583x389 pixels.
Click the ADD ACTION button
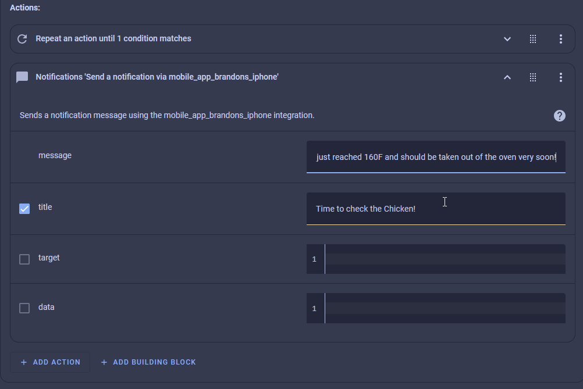pos(51,362)
